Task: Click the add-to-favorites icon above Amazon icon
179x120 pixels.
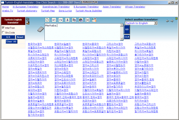Action: [x=28, y=19]
